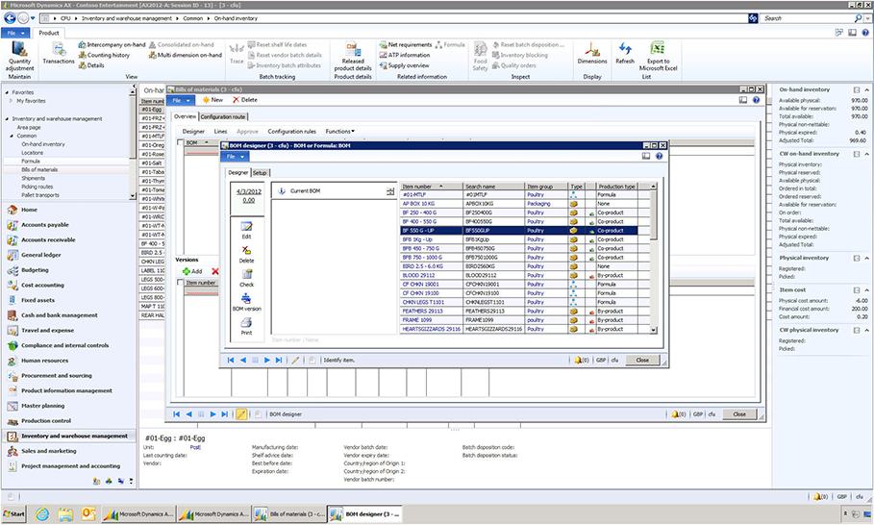Open Supply overview
This screenshot has height=525, width=874.
pyautogui.click(x=403, y=65)
